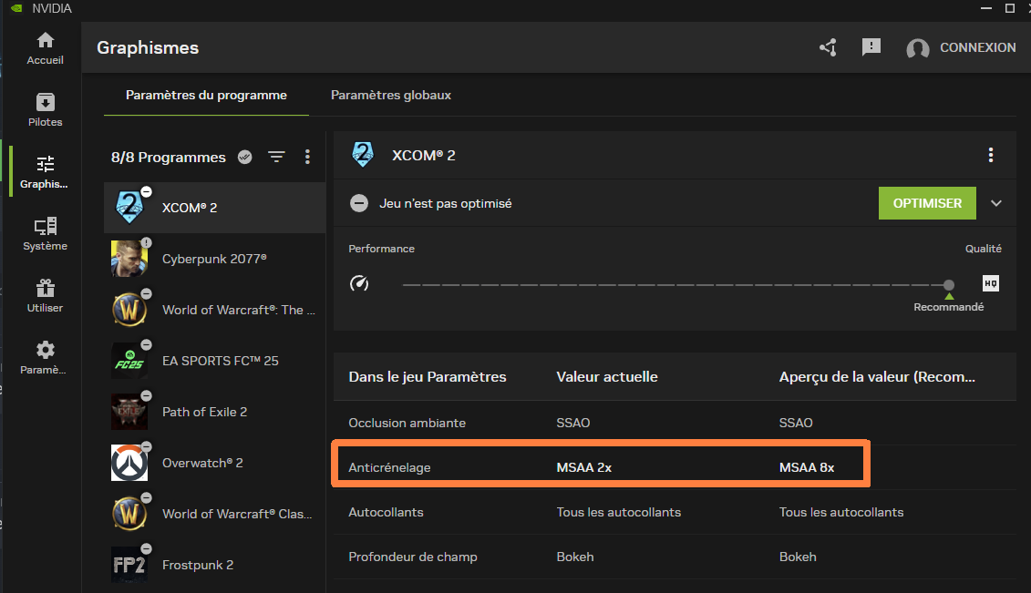Open the Accueil home section

tap(45, 48)
